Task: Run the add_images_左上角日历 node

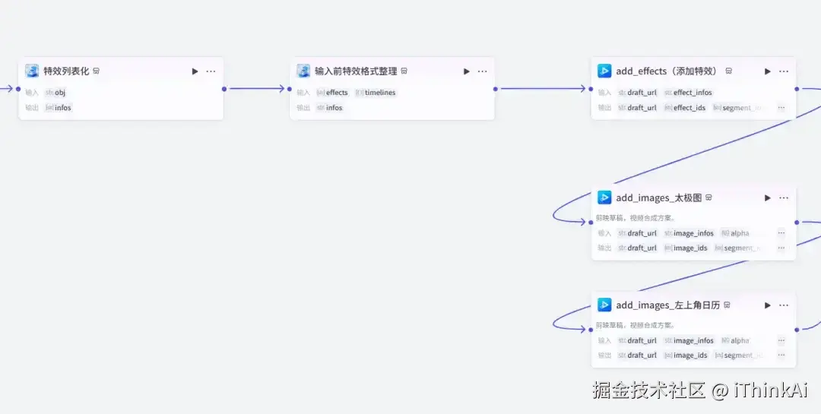Action: click(x=768, y=305)
